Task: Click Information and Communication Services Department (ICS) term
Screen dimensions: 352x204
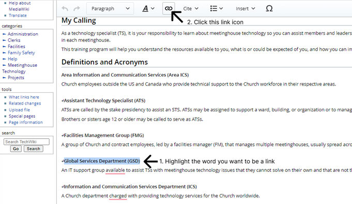Action: coord(130,187)
